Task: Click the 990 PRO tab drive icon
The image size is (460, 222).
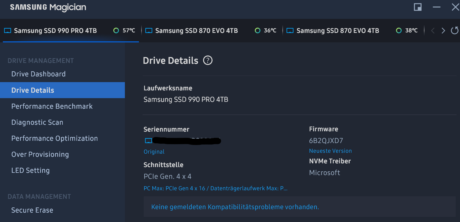Action: click(x=7, y=31)
